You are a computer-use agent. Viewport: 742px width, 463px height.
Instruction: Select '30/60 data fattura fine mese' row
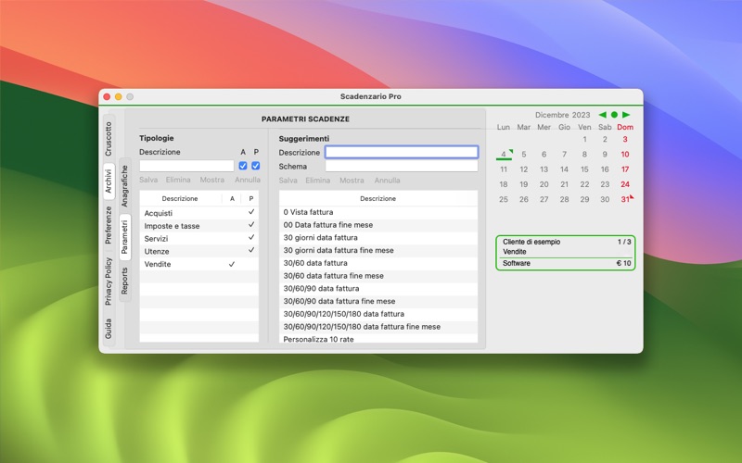[x=378, y=276]
